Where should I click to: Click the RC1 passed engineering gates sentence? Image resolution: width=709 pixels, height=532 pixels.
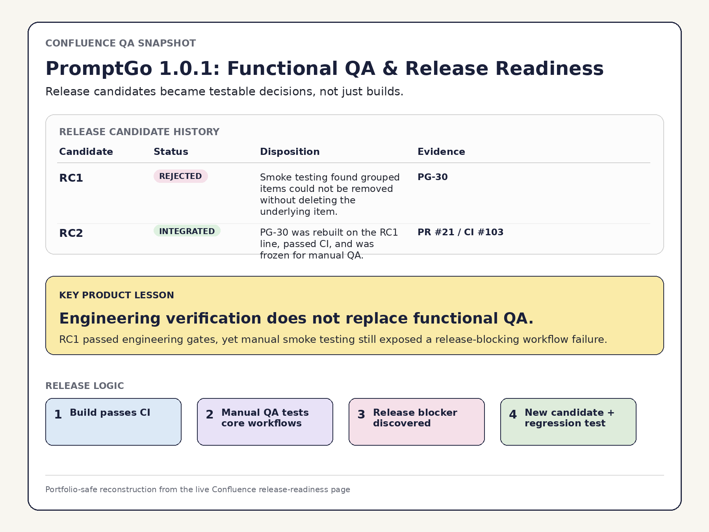click(x=333, y=339)
